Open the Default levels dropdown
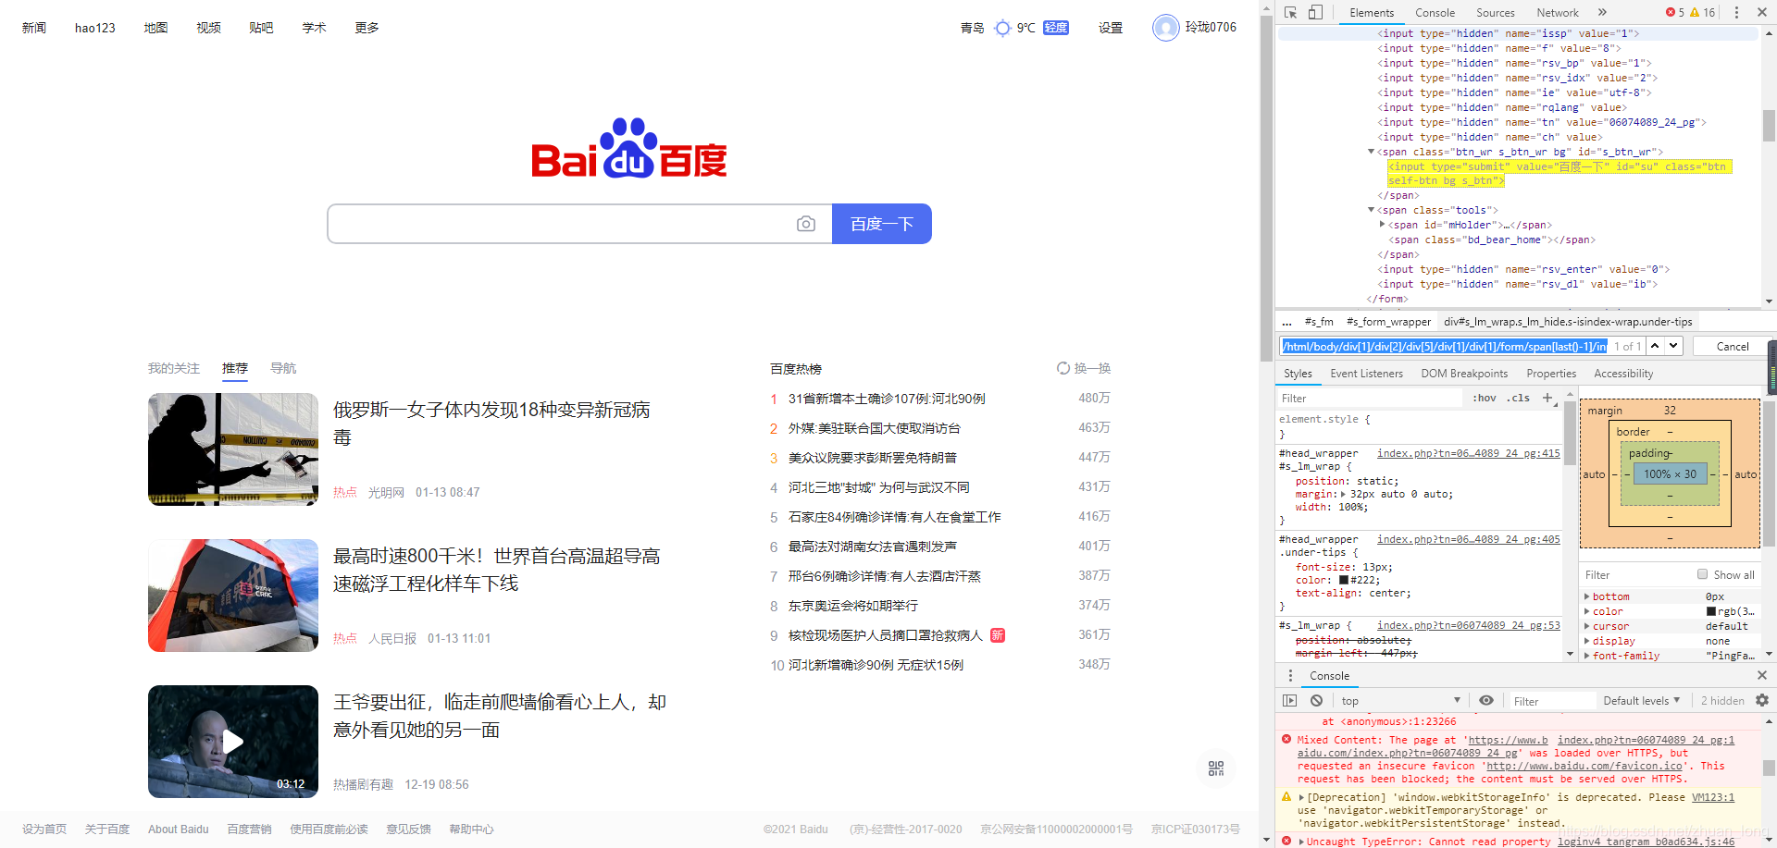 point(1640,700)
